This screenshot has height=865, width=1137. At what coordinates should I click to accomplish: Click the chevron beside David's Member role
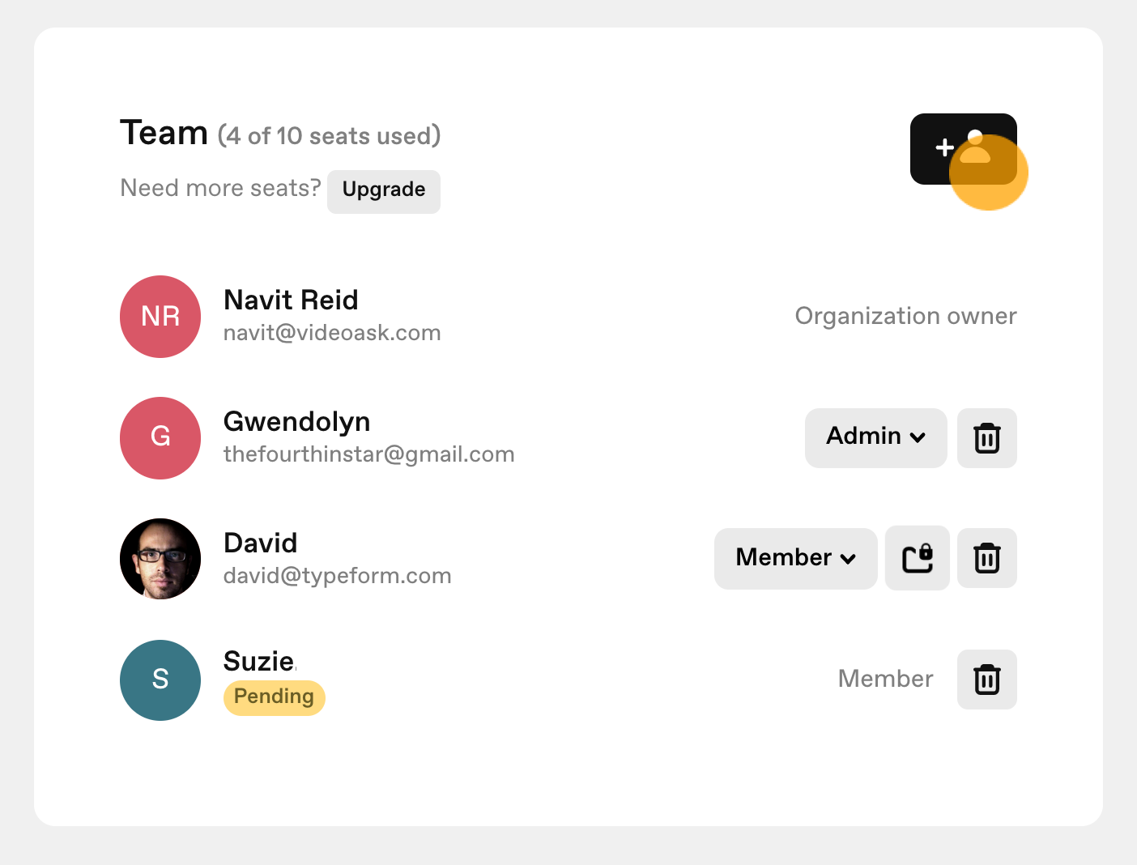[x=848, y=559]
